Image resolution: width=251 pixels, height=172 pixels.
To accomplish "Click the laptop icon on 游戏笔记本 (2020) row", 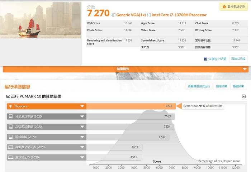I will [x=11, y=157].
